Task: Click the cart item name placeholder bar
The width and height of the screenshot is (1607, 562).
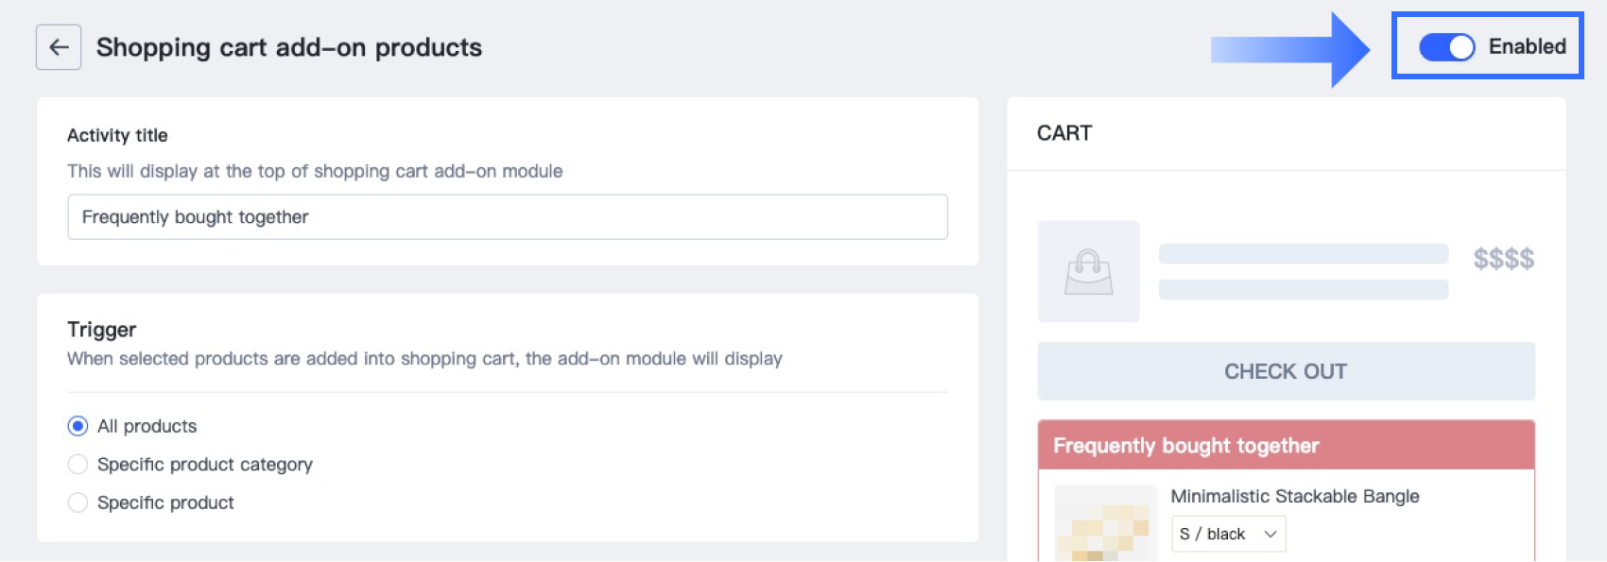Action: coord(1303,254)
